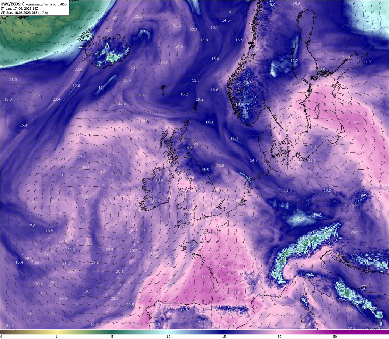Viewport: 389px width, 339px height.
Task: Click the 15.0 value on the map
Action: (215, 59)
